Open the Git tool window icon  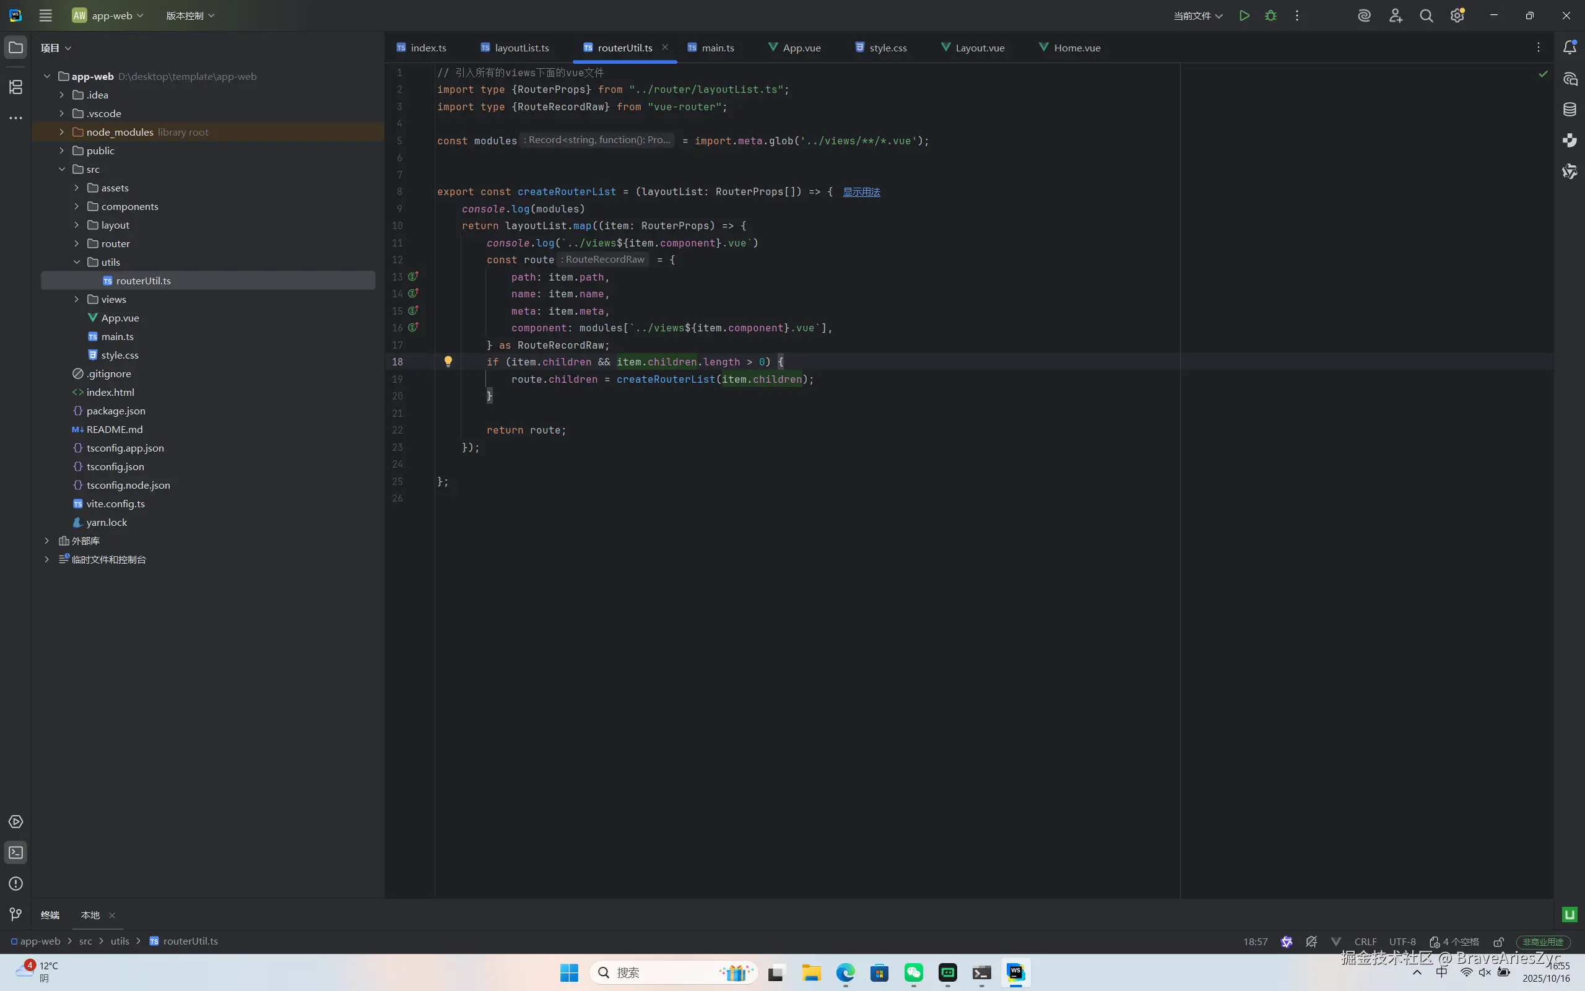coord(15,914)
